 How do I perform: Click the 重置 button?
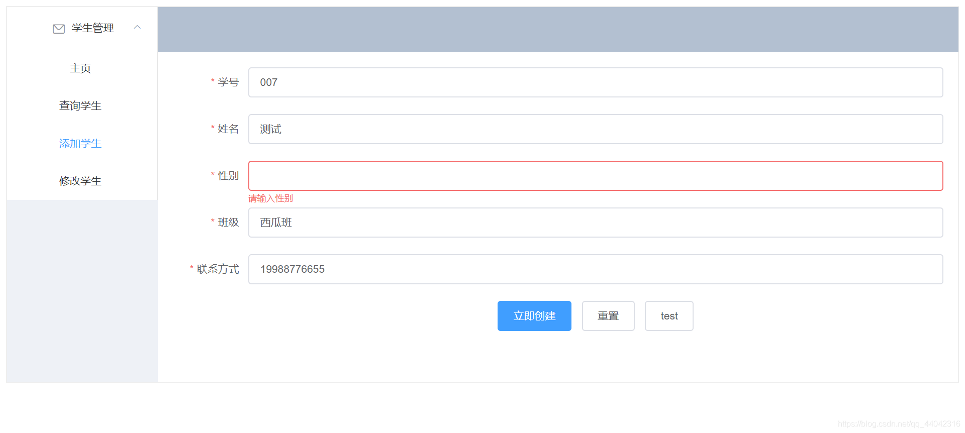[x=608, y=316]
